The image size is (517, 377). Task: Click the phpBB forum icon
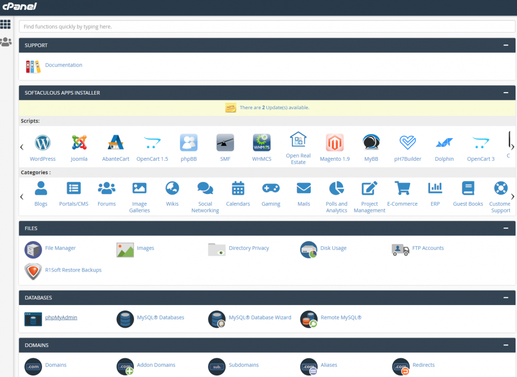click(x=188, y=143)
